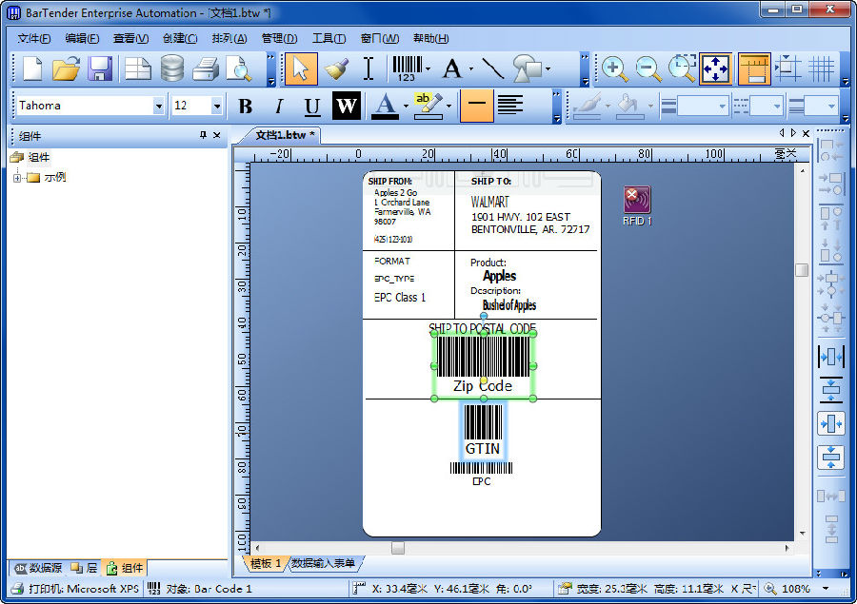Expand the 示例 folder tree node

[17, 177]
